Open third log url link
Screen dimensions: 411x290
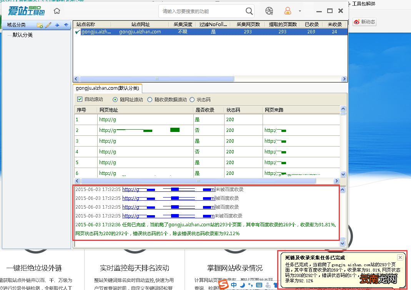168,207
